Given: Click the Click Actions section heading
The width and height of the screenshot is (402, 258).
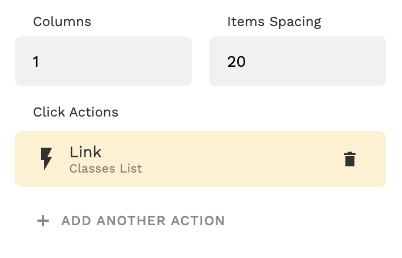Looking at the screenshot, I should pos(76,112).
